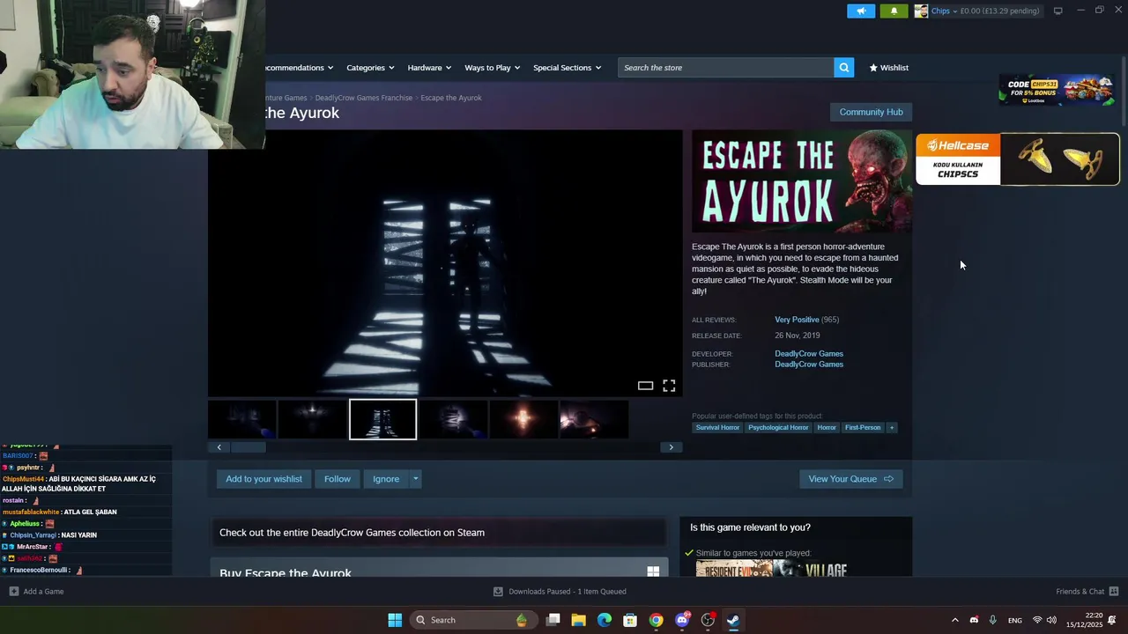Open the DeadlyCrow Games publisher link
Screen dimensions: 1128x634
pos(809,365)
